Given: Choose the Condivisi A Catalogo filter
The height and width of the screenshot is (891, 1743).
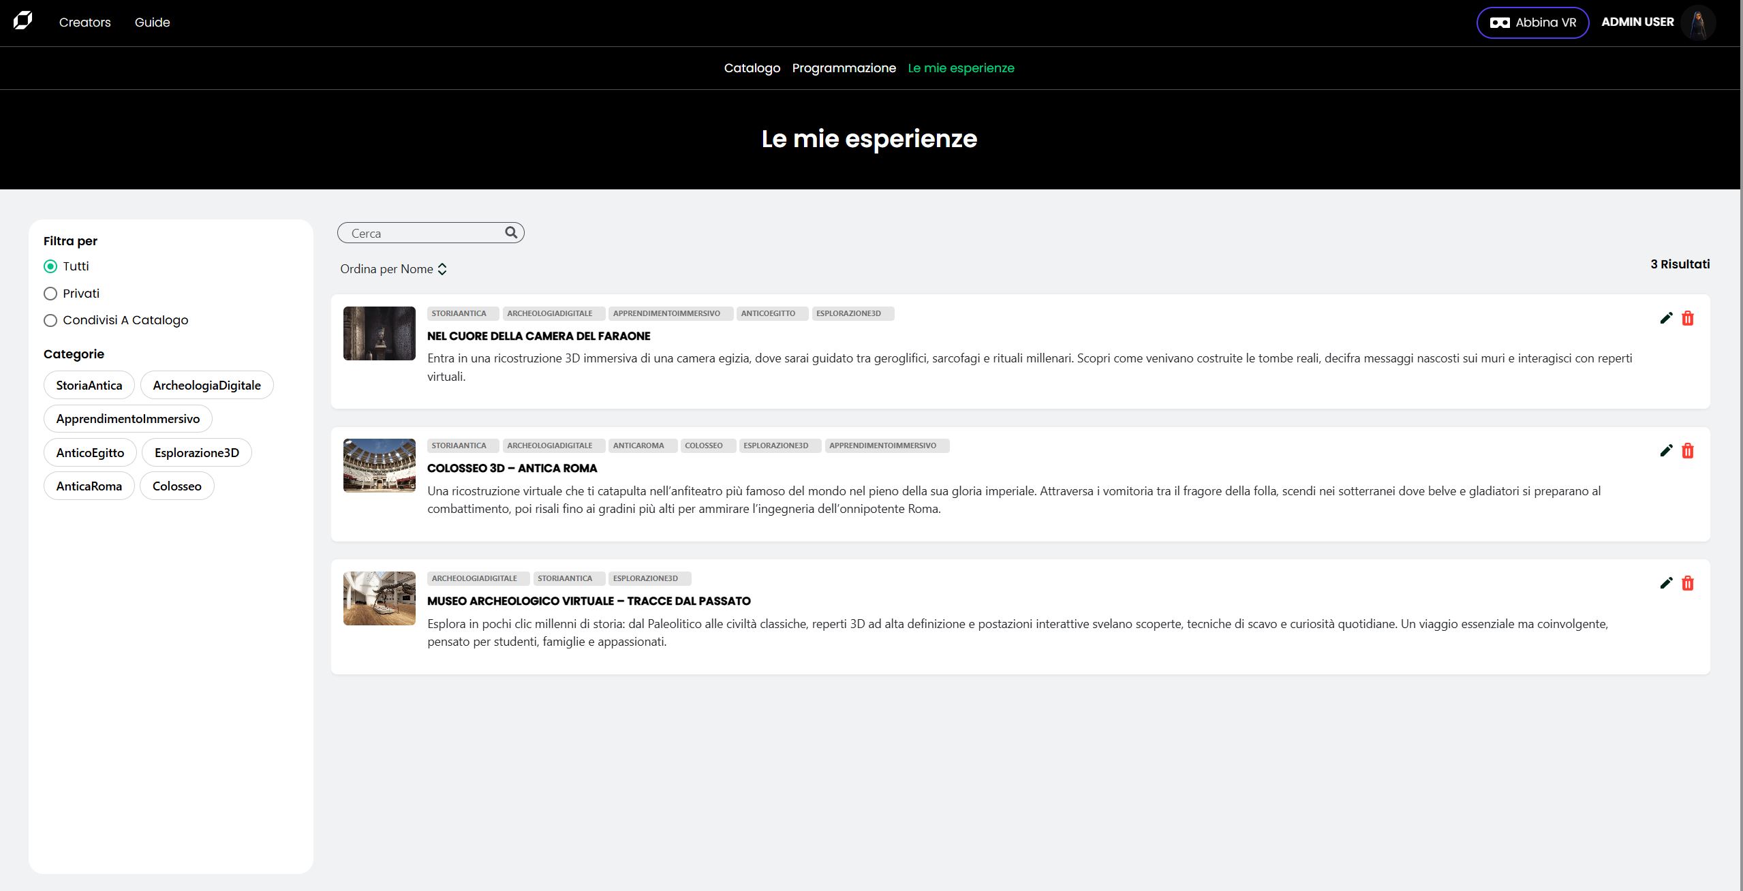Looking at the screenshot, I should [50, 320].
